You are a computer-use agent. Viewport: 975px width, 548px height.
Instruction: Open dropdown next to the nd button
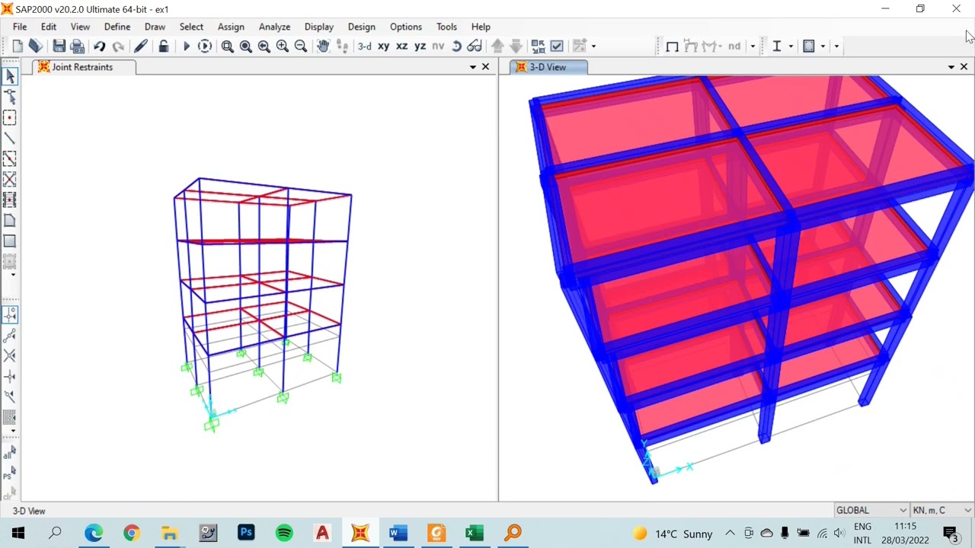click(753, 46)
